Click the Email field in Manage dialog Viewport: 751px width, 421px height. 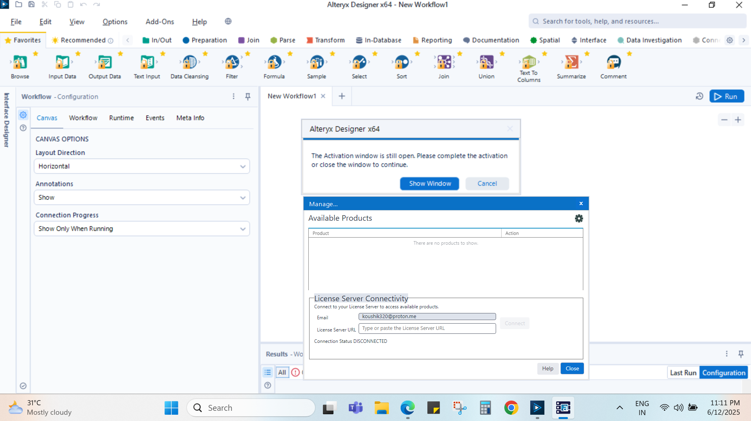point(427,317)
